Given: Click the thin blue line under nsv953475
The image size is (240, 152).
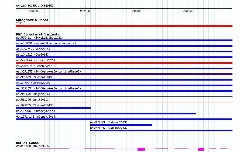Looking at the screenshot, I should (x=124, y=97).
